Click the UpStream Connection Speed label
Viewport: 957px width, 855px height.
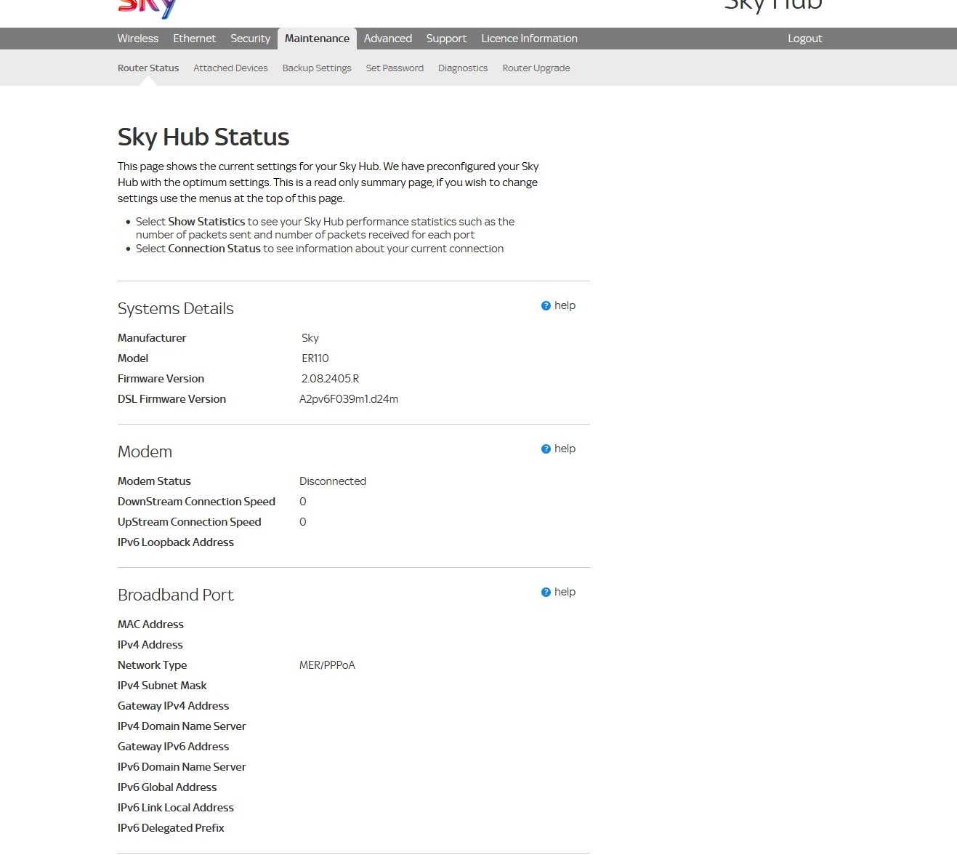[189, 522]
